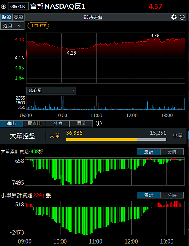Open the 近月 period dropdown
This screenshot has height=246, width=189.
(12, 25)
